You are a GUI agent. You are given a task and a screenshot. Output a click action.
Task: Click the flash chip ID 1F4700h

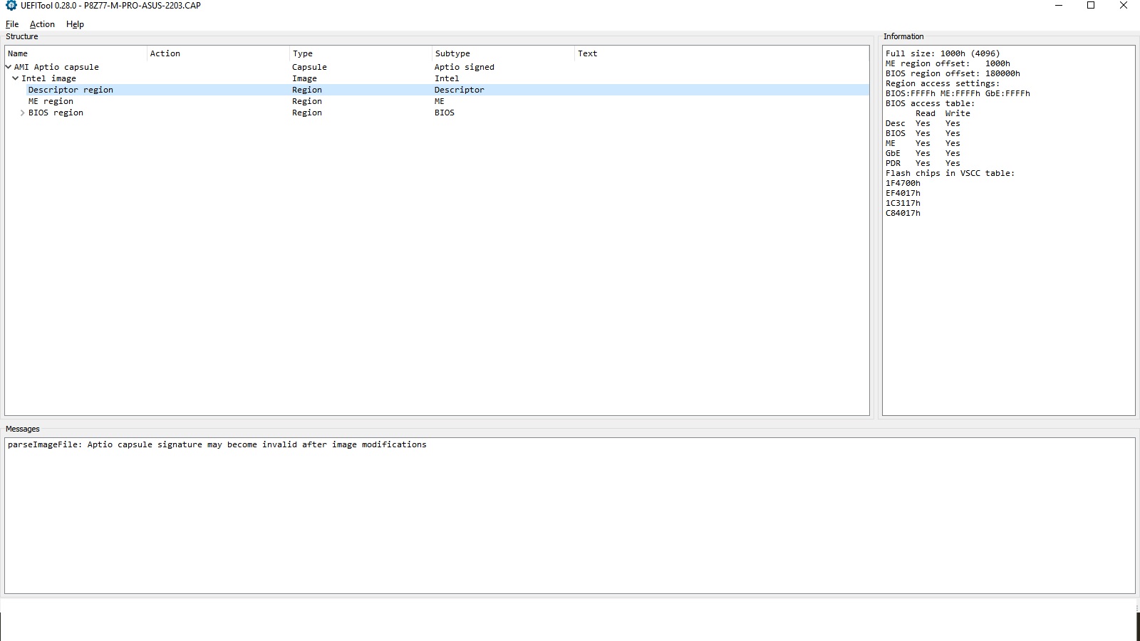click(x=903, y=183)
